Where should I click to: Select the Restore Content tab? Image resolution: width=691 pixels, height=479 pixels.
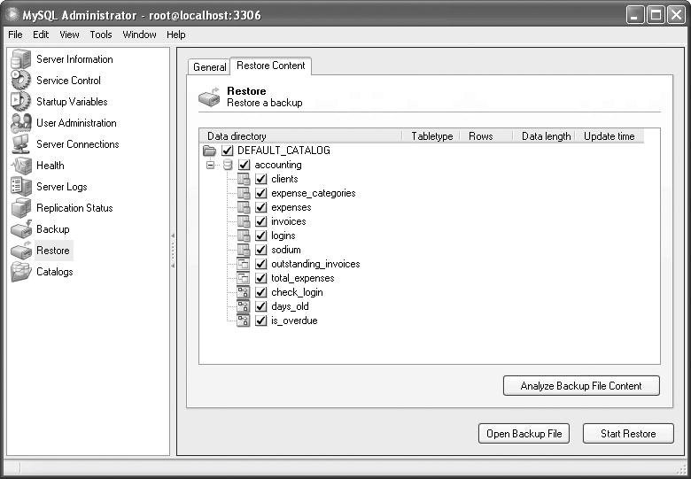271,66
